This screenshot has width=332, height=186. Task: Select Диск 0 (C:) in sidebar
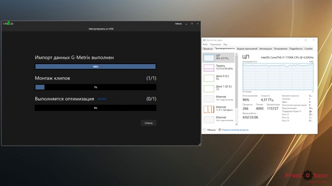[x=219, y=78]
